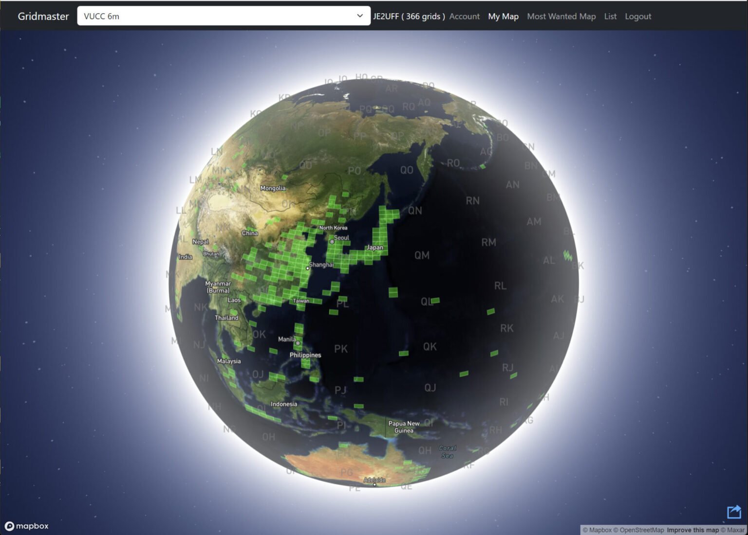Viewport: 748px width, 535px height.
Task: Click the Mapbox logo
Action: (x=27, y=526)
